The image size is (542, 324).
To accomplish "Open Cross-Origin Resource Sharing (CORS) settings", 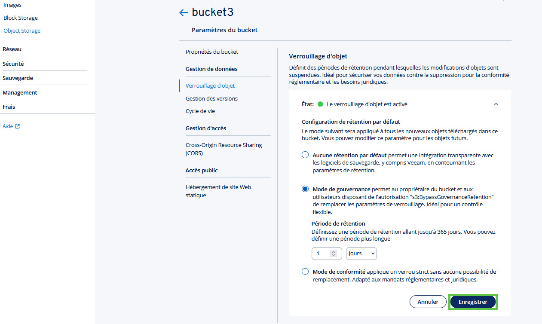I will click(224, 149).
